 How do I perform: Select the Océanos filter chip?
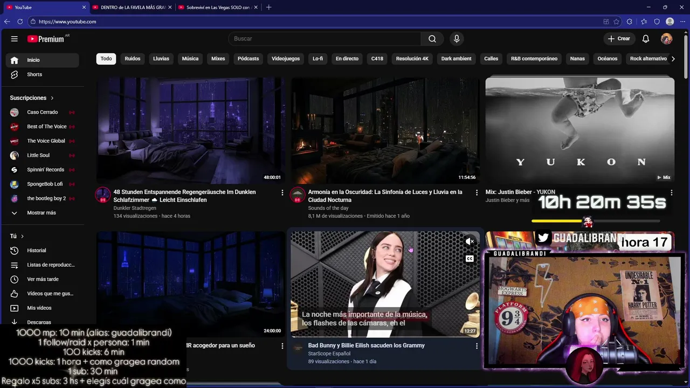[x=608, y=59]
